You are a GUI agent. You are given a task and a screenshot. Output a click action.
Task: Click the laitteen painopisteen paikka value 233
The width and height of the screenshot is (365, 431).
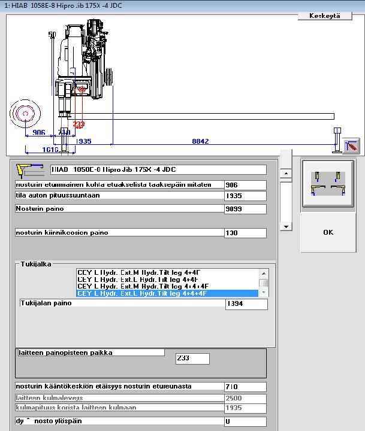[x=192, y=359]
